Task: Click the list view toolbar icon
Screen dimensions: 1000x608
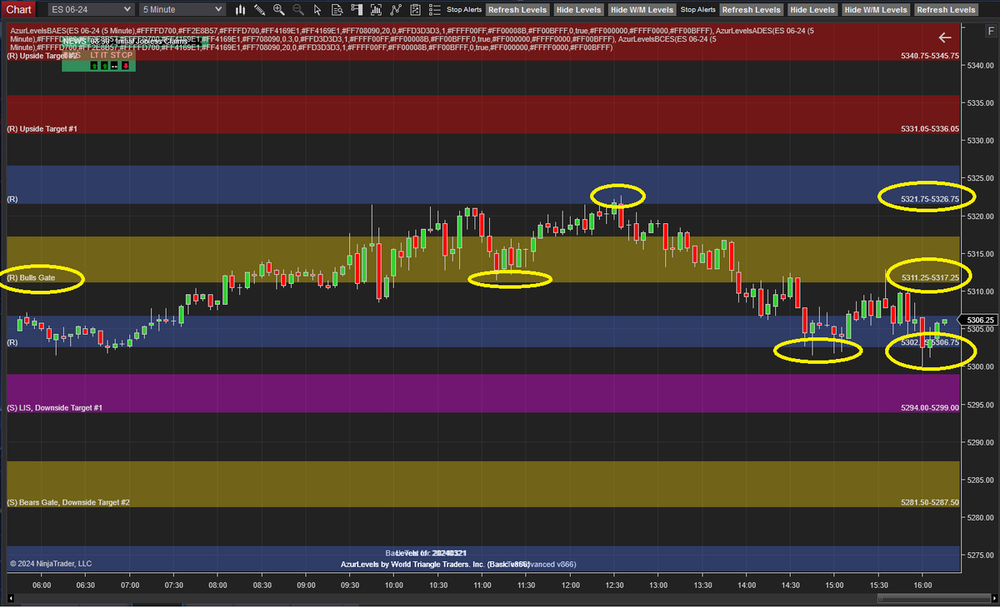Action: (435, 10)
